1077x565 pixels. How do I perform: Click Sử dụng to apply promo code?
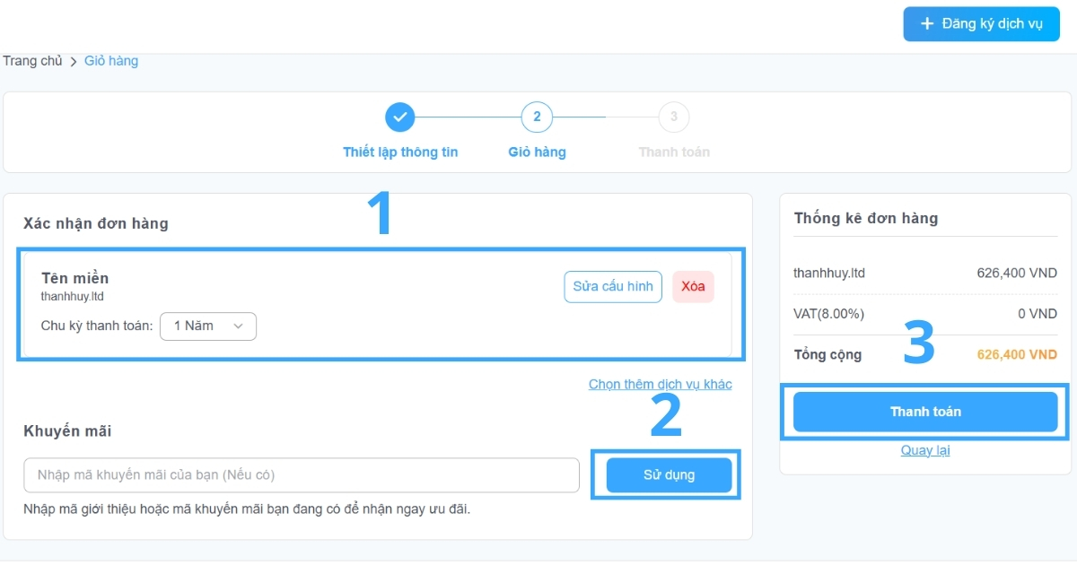pyautogui.click(x=667, y=474)
